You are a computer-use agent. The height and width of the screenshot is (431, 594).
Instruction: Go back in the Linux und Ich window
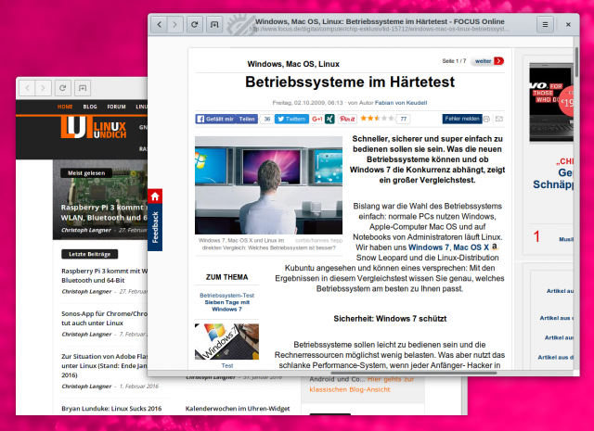pyautogui.click(x=27, y=88)
